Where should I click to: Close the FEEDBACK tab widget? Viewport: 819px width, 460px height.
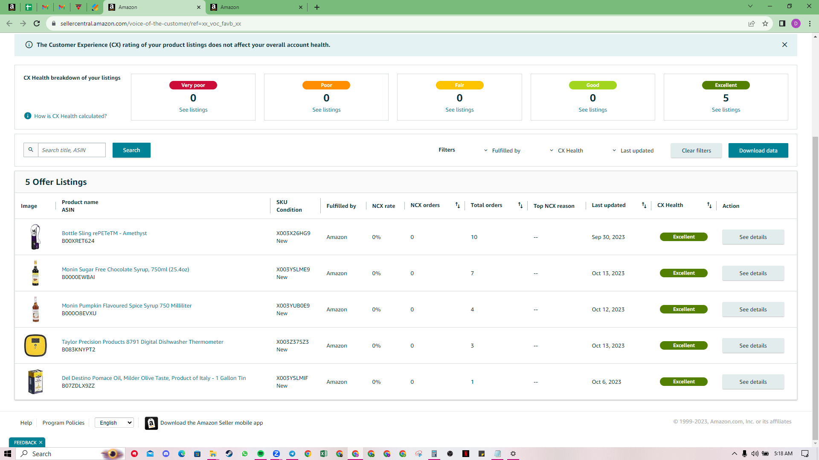[41, 443]
